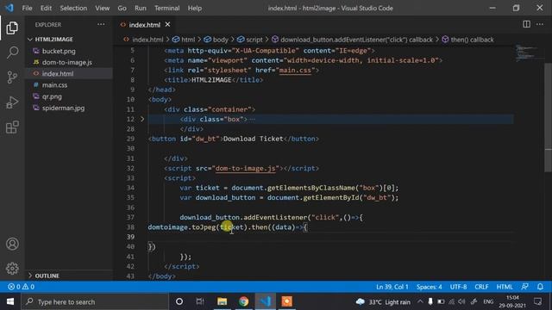552x310 pixels.
Task: Open editor More Actions ellipsis
Action: point(540,24)
